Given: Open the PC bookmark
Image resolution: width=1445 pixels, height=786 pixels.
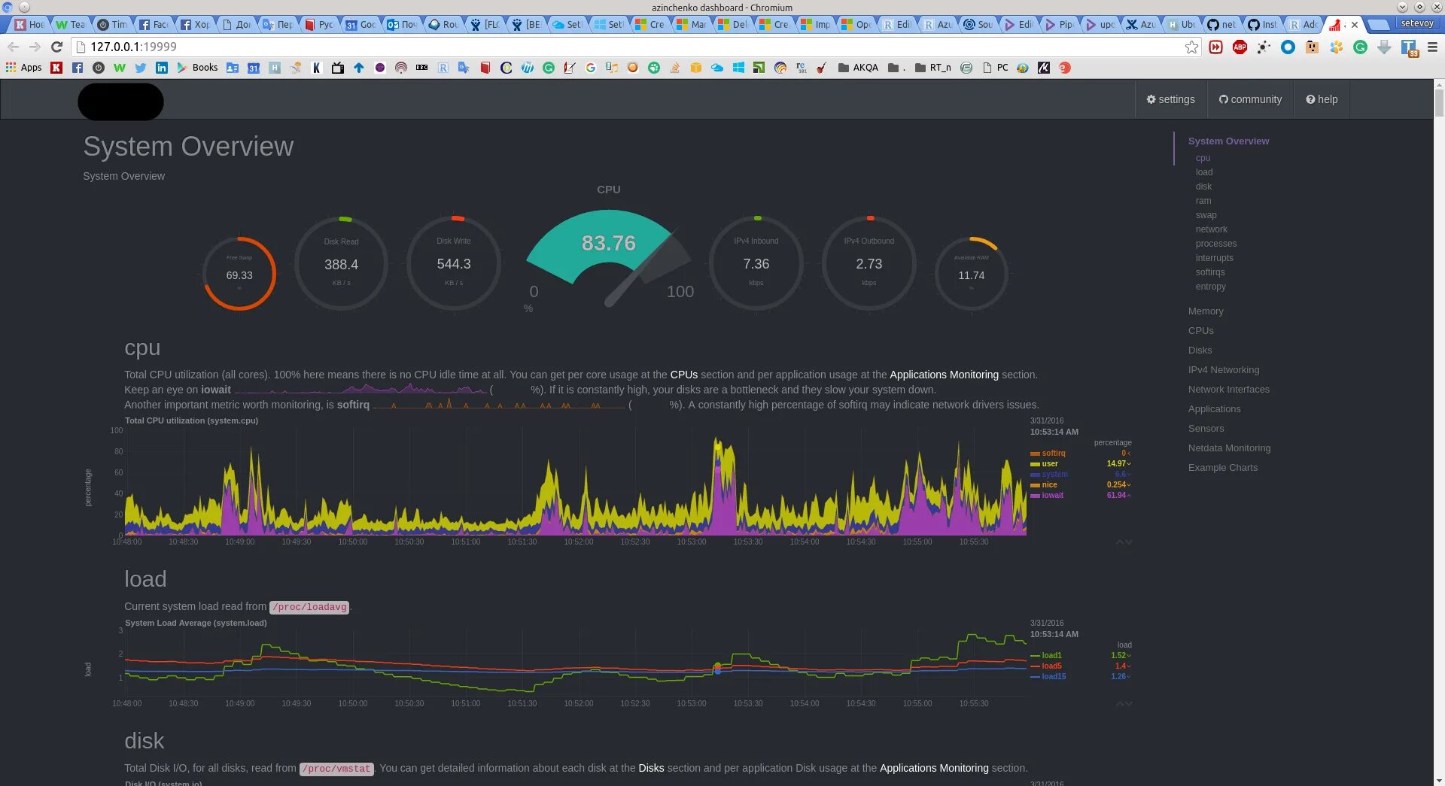Looking at the screenshot, I should [995, 68].
